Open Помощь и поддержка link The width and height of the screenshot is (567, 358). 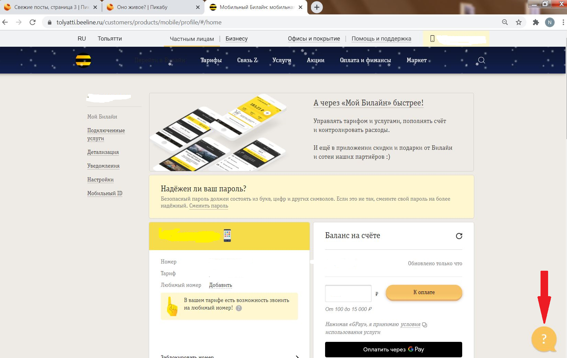(x=381, y=39)
